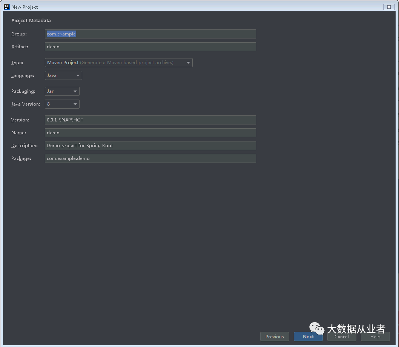Image resolution: width=399 pixels, height=347 pixels.
Task: Close the New Project dialog
Action: (389, 7)
